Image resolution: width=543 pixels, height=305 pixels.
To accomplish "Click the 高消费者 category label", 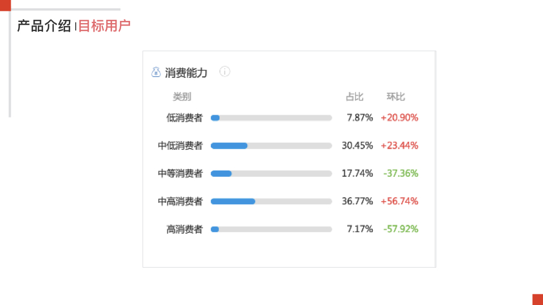I will pyautogui.click(x=184, y=229).
